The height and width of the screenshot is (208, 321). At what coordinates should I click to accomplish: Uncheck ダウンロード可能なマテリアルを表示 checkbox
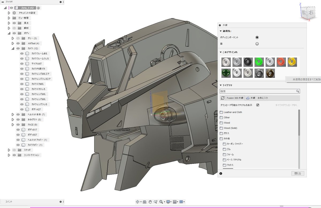(258, 105)
